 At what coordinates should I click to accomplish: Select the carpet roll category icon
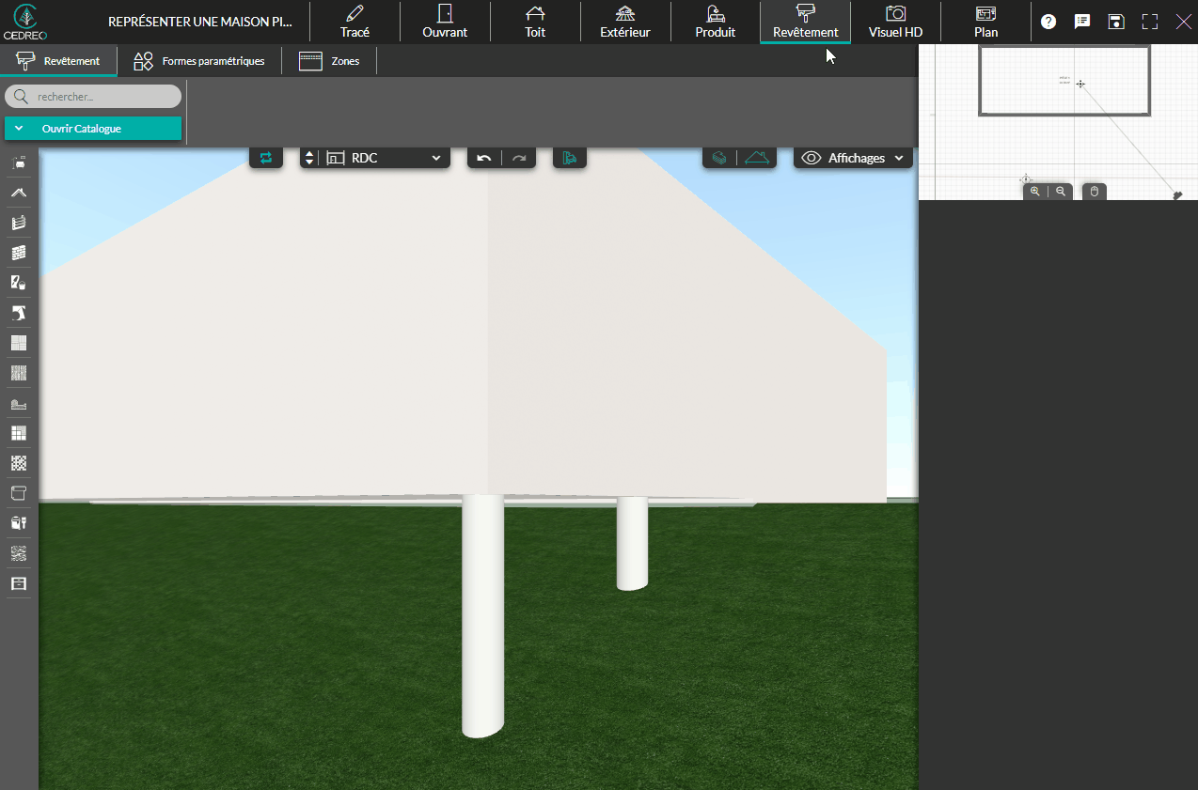point(19,493)
